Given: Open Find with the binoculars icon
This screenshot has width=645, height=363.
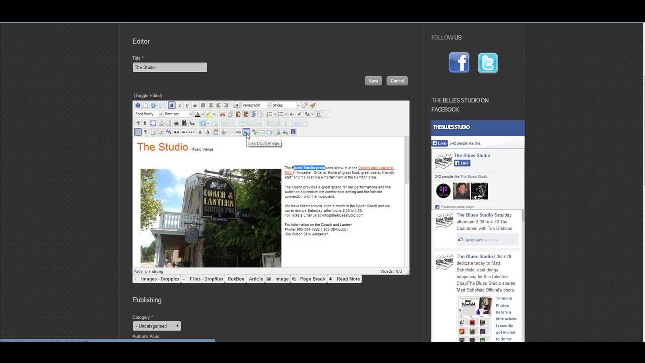Looking at the screenshot, I should point(184,123).
